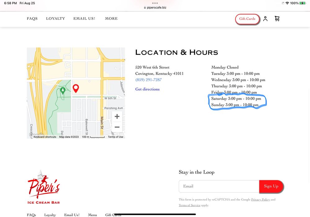Open the user account icon
310x217 pixels.
pos(265,19)
